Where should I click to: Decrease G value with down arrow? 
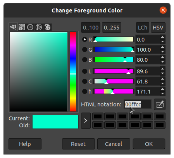click(x=163, y=52)
